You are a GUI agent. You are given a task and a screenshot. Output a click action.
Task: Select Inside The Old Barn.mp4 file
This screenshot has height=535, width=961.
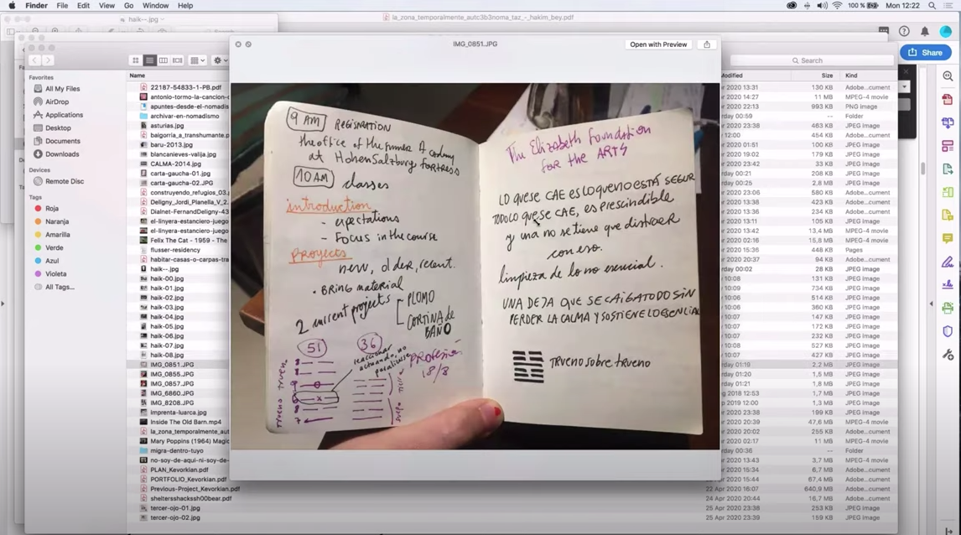185,423
